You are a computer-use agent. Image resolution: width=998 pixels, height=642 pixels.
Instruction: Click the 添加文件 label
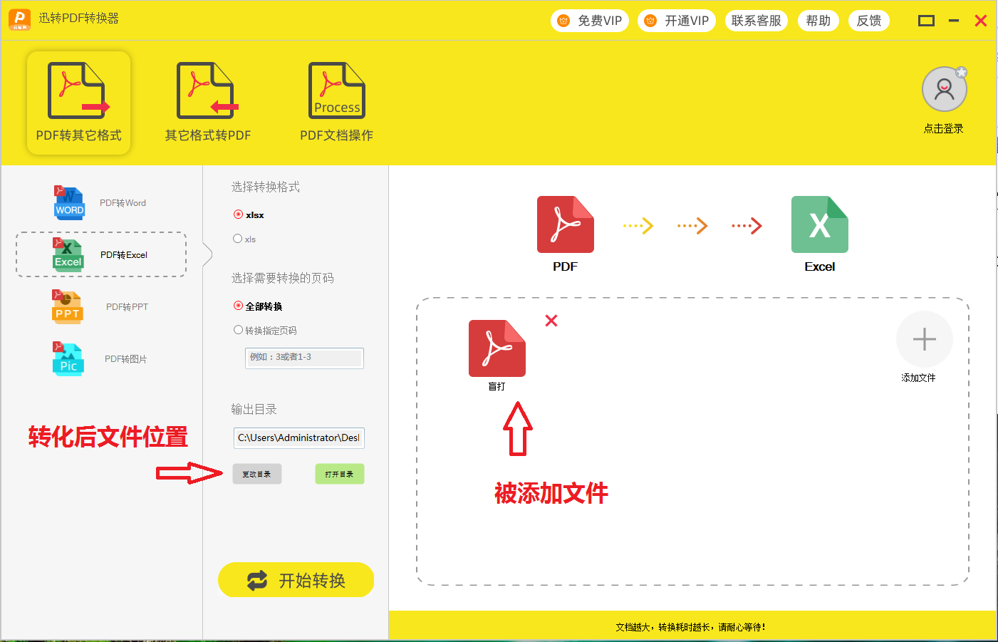click(918, 378)
